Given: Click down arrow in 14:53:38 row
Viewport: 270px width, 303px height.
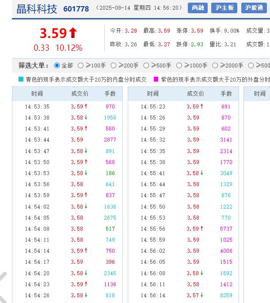Looking at the screenshot, I should coord(86,117).
